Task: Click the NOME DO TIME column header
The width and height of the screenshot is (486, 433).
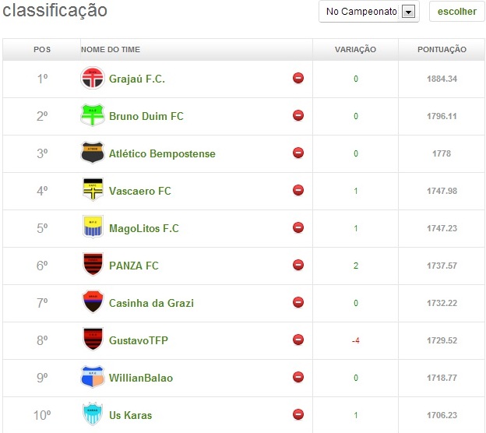Action: pyautogui.click(x=111, y=50)
